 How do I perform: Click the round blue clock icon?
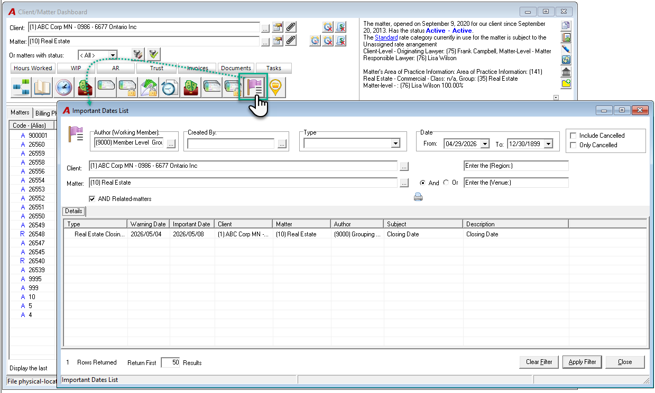pos(63,87)
